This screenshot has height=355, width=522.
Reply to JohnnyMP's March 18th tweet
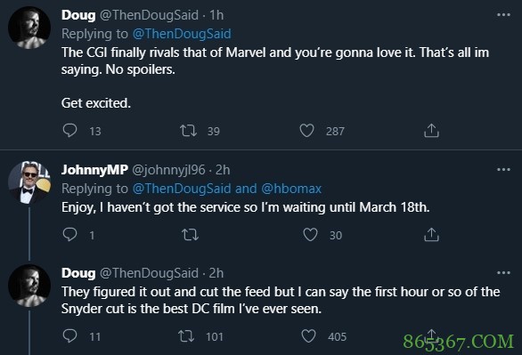click(69, 235)
